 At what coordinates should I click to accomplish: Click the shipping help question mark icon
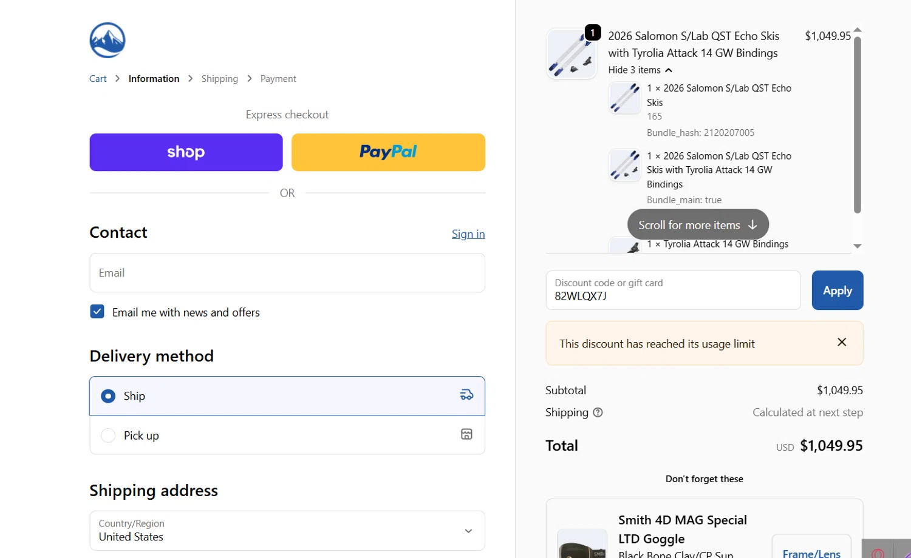pyautogui.click(x=598, y=412)
